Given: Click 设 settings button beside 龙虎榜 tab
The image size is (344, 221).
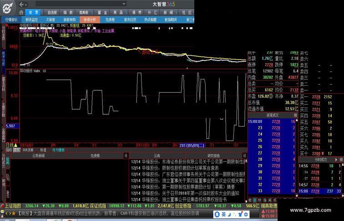Looking at the screenshot, I should [126, 156].
